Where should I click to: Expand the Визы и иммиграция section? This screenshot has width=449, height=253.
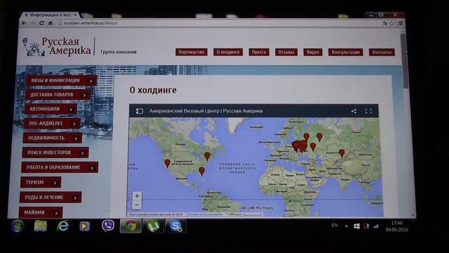tap(61, 81)
